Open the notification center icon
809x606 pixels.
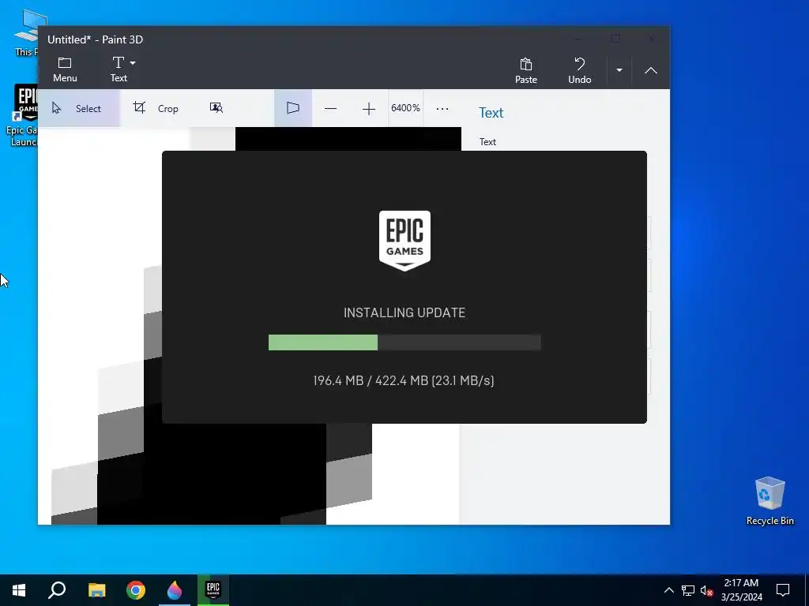click(x=783, y=590)
